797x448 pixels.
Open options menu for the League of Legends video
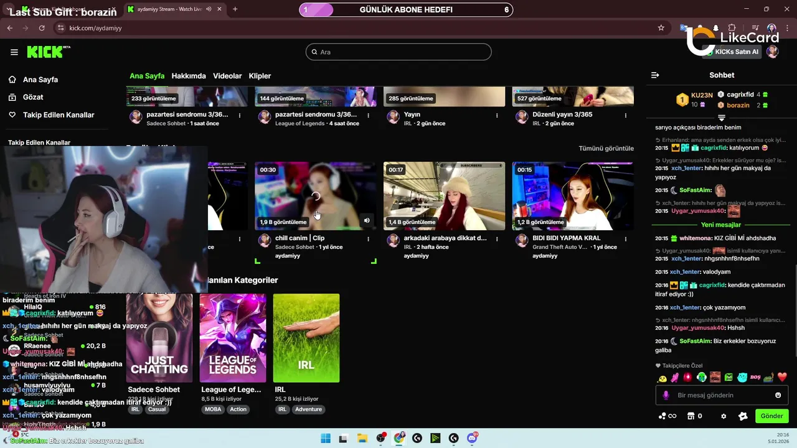click(x=368, y=115)
